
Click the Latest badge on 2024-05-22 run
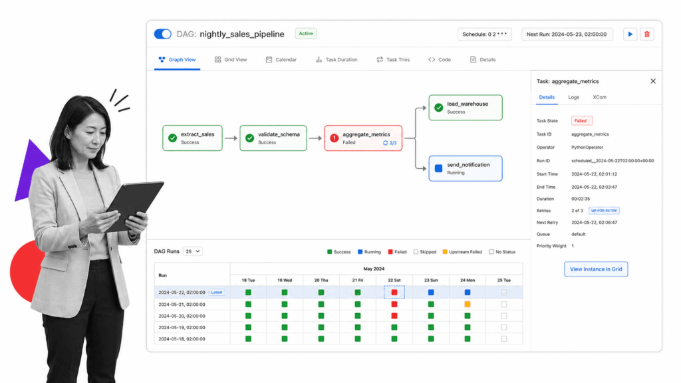[x=217, y=293]
